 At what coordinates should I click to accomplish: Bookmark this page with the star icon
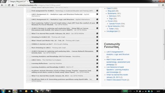click(159, 5)
